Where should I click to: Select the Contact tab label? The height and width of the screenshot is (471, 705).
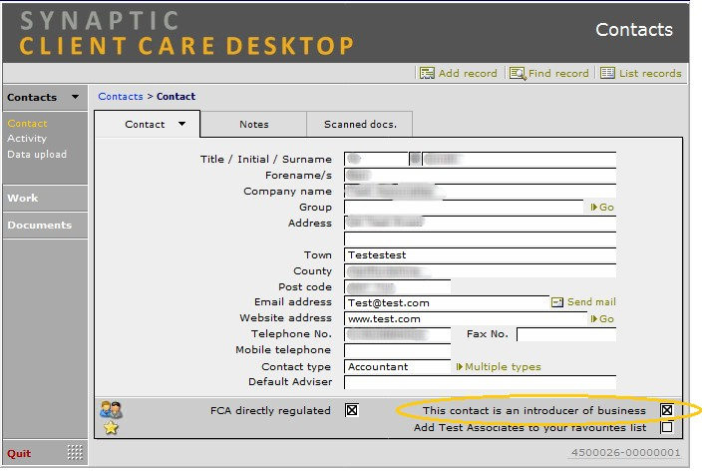pyautogui.click(x=145, y=124)
